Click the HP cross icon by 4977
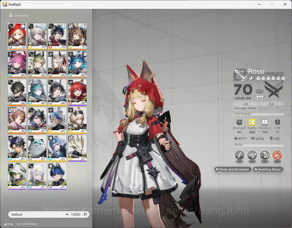 click(x=236, y=139)
